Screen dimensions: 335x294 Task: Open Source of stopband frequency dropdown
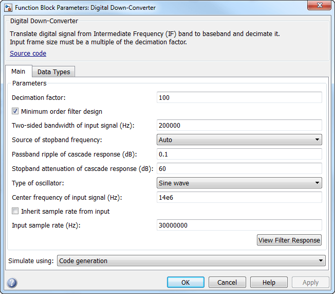(x=239, y=140)
